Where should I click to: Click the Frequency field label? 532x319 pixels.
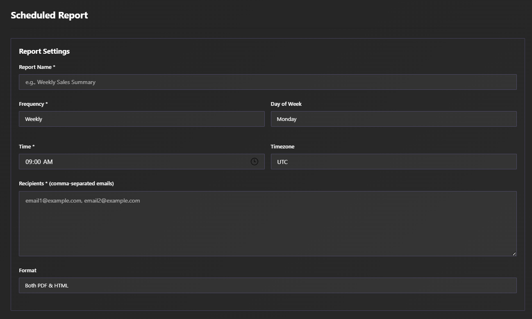click(x=33, y=104)
